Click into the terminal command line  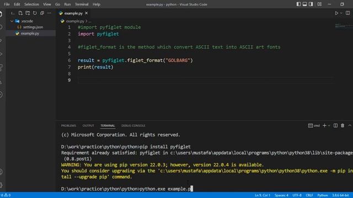click(127, 189)
